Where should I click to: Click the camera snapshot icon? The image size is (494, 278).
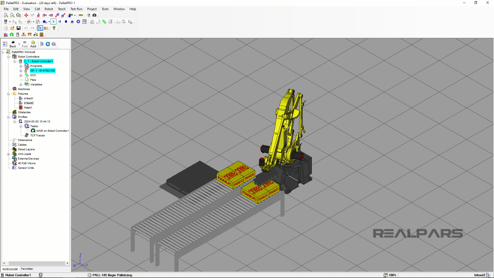(94, 15)
